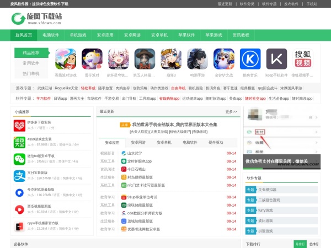The image size is (331, 248).
Task: Open the keep手机软件 app icon
Action: pos(277,59)
